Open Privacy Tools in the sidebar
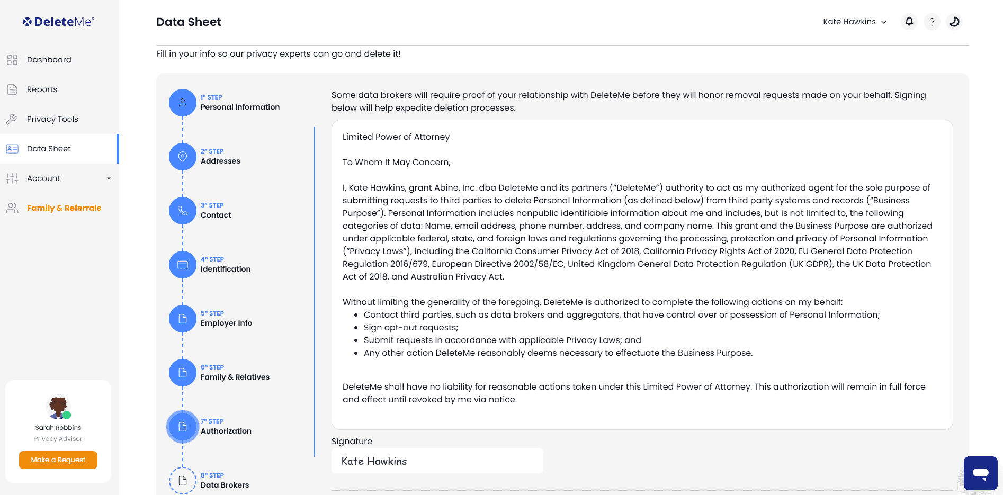 coord(52,119)
